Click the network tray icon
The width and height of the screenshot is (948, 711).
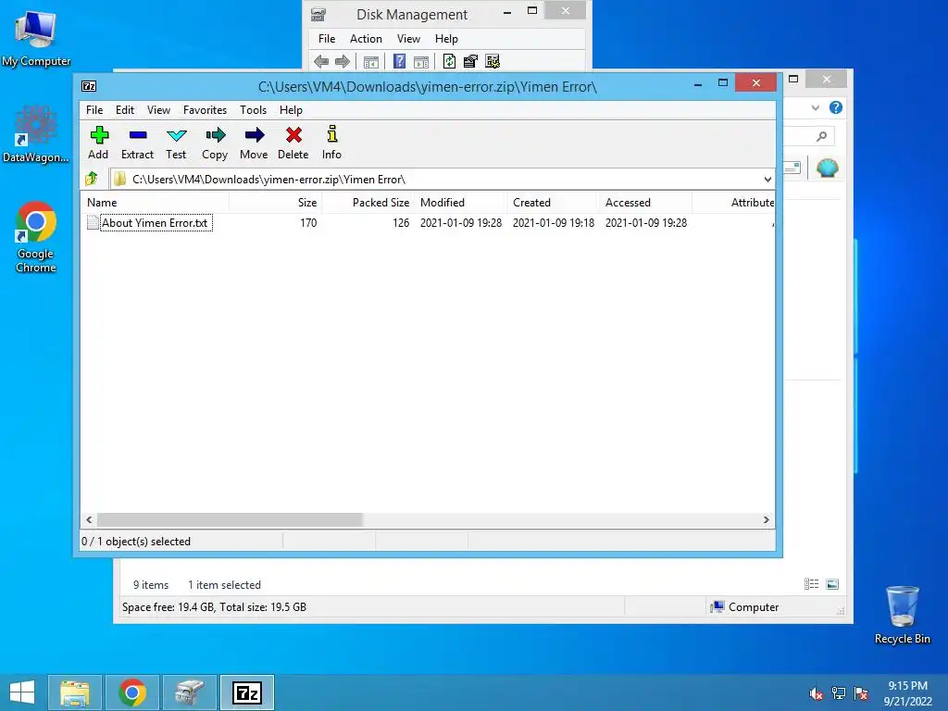pyautogui.click(x=839, y=693)
